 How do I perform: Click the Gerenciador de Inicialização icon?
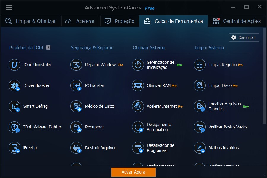(138, 65)
